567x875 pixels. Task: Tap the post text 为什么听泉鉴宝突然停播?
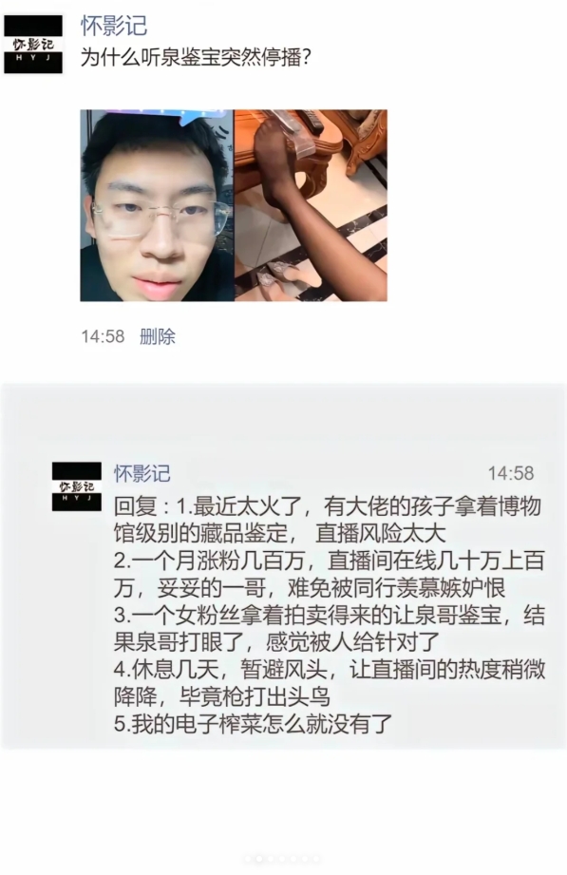pyautogui.click(x=196, y=57)
